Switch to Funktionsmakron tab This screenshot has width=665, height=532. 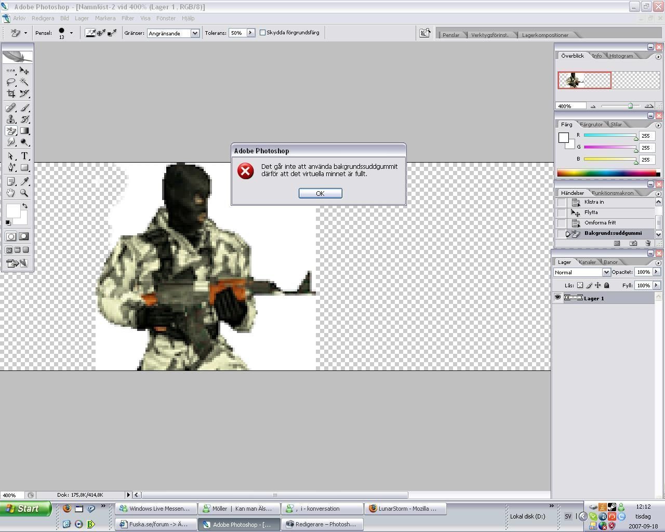click(x=613, y=193)
